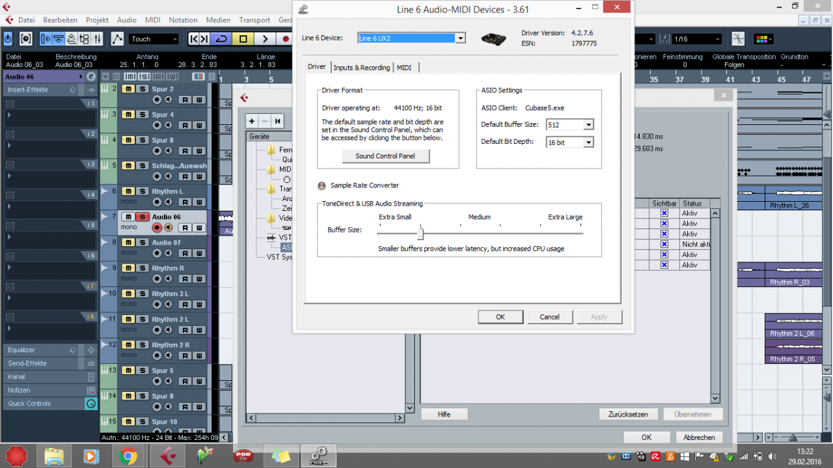Click the Hilfe button in device setup

pyautogui.click(x=444, y=414)
